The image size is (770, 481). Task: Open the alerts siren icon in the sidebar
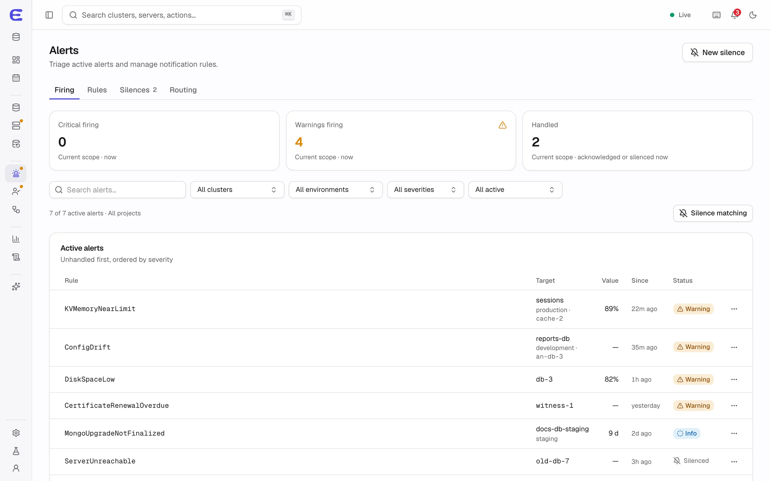(16, 173)
